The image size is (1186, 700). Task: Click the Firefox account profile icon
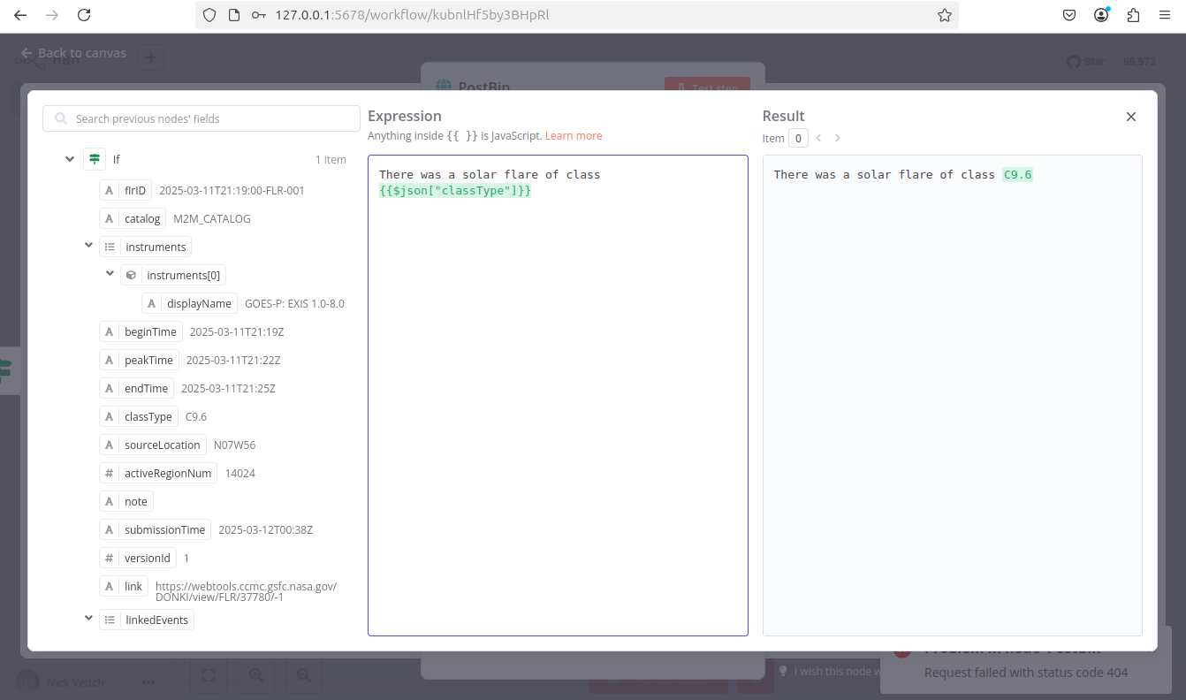pyautogui.click(x=1101, y=15)
